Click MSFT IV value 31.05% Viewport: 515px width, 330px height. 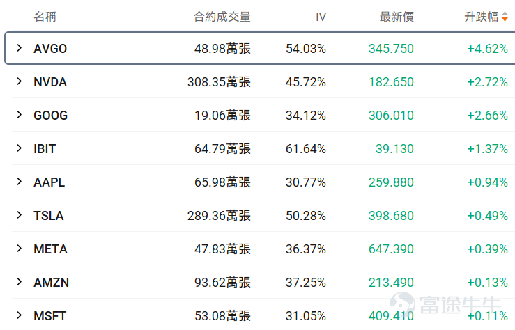[x=306, y=317]
